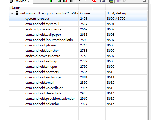The width and height of the screenshot is (160, 120).
Task: Collapse the unknown-full_aosp_on_smdkv210 device node
Action: [x=12, y=13]
